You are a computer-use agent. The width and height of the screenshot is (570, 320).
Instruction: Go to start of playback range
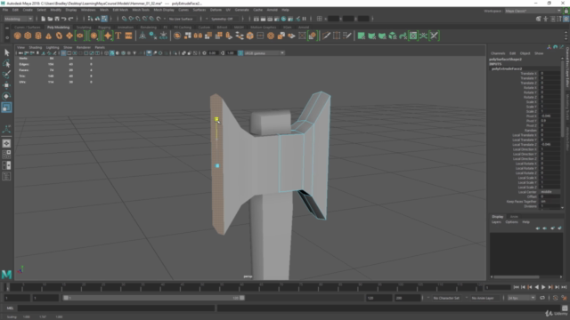click(516, 287)
